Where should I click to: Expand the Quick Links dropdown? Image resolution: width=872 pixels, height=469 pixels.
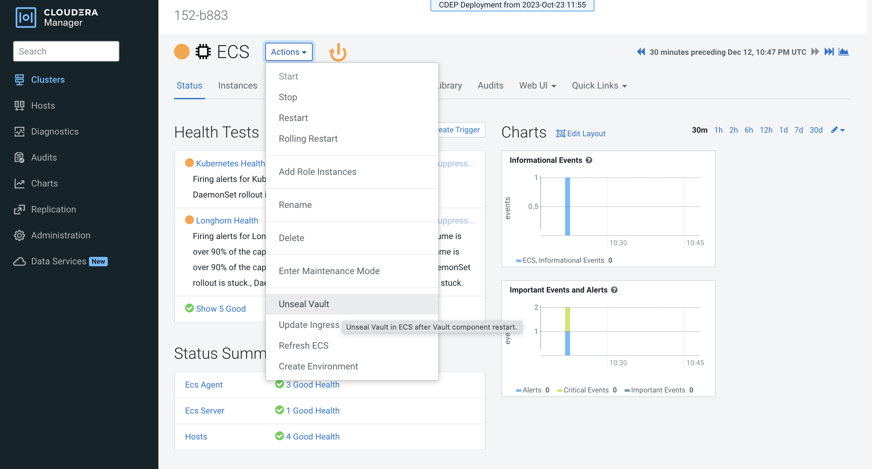(599, 86)
